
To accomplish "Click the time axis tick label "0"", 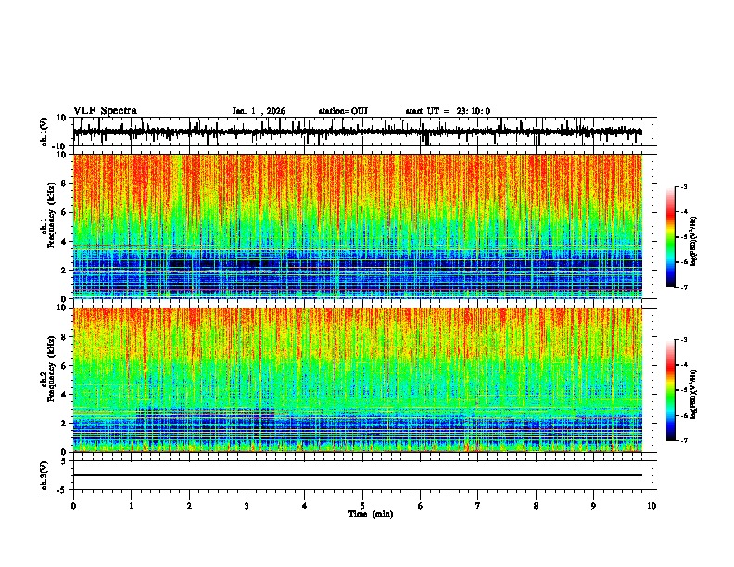I will (73, 506).
